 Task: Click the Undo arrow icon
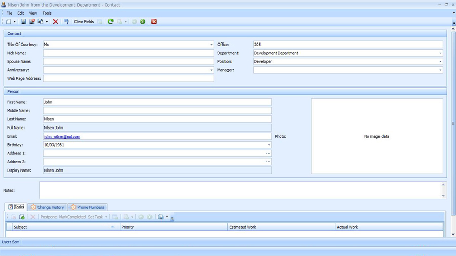tap(66, 22)
